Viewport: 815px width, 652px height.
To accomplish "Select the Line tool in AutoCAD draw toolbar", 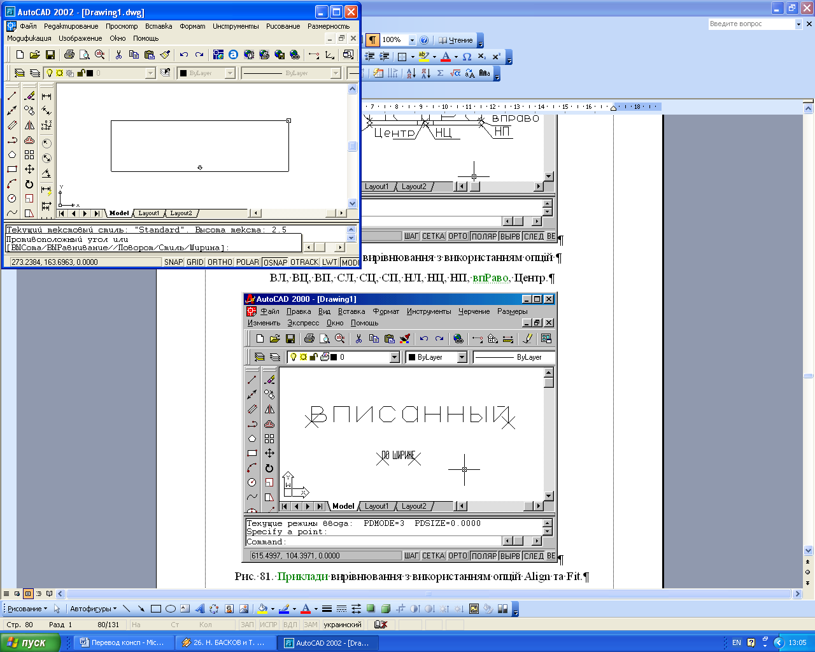I will [11, 96].
